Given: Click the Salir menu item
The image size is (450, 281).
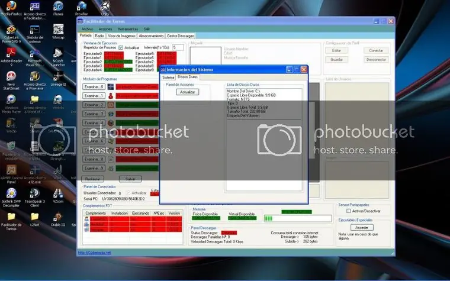Looking at the screenshot, I should click(147, 29).
